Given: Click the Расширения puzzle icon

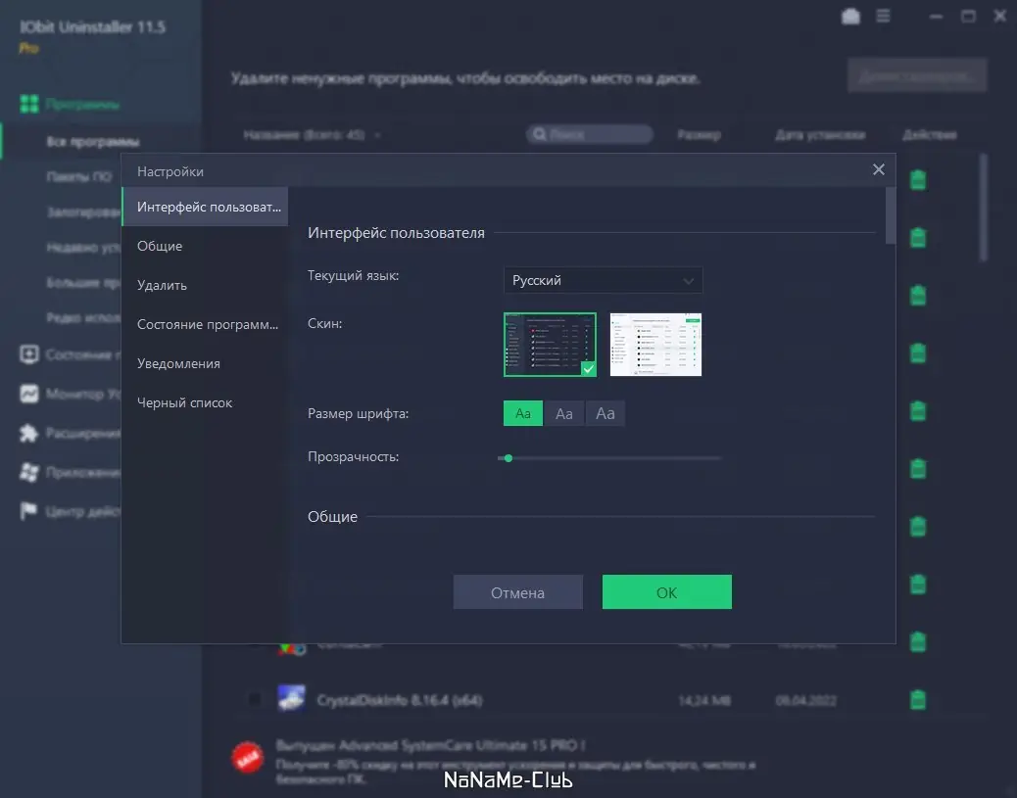Looking at the screenshot, I should pyautogui.click(x=29, y=433).
